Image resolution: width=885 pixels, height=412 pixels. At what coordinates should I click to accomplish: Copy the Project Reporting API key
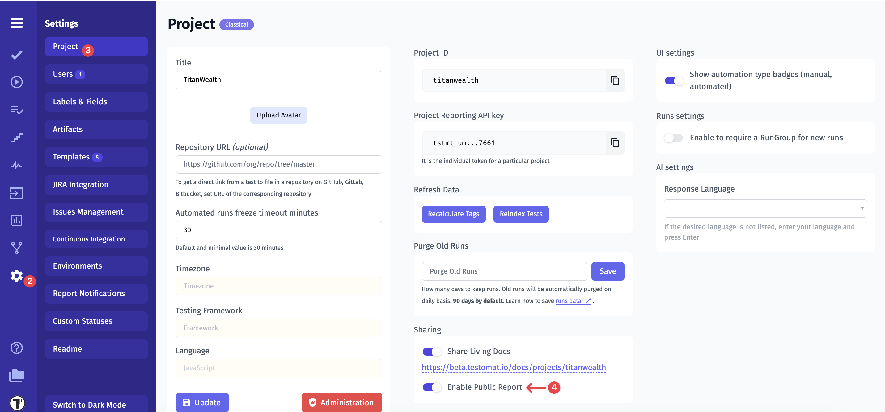pyautogui.click(x=615, y=143)
